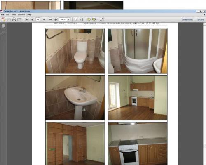Viewport: 206px width, 165px height.
Task: Open the View menu
Action: (x=14, y=14)
